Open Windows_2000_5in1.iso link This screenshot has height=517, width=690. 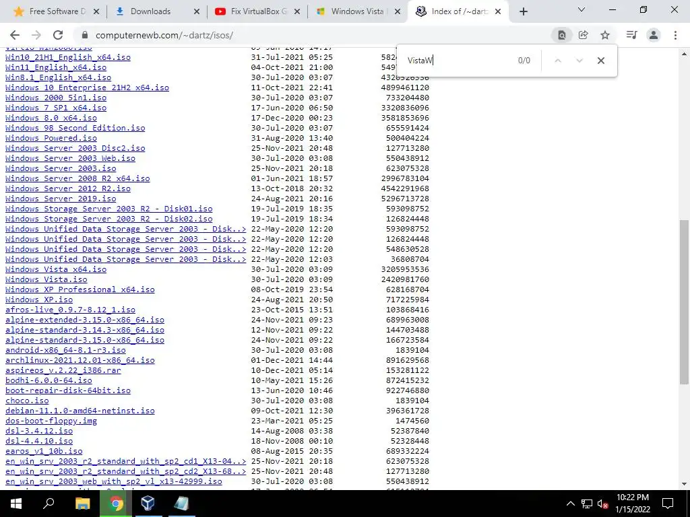[56, 98]
